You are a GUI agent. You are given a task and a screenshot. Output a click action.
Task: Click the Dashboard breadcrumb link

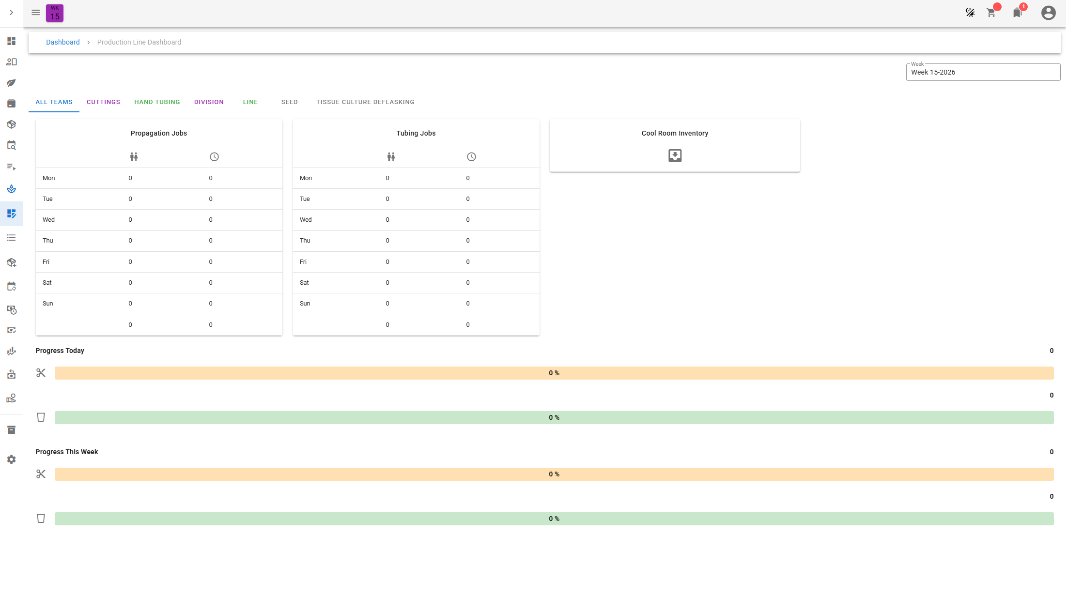(x=63, y=42)
